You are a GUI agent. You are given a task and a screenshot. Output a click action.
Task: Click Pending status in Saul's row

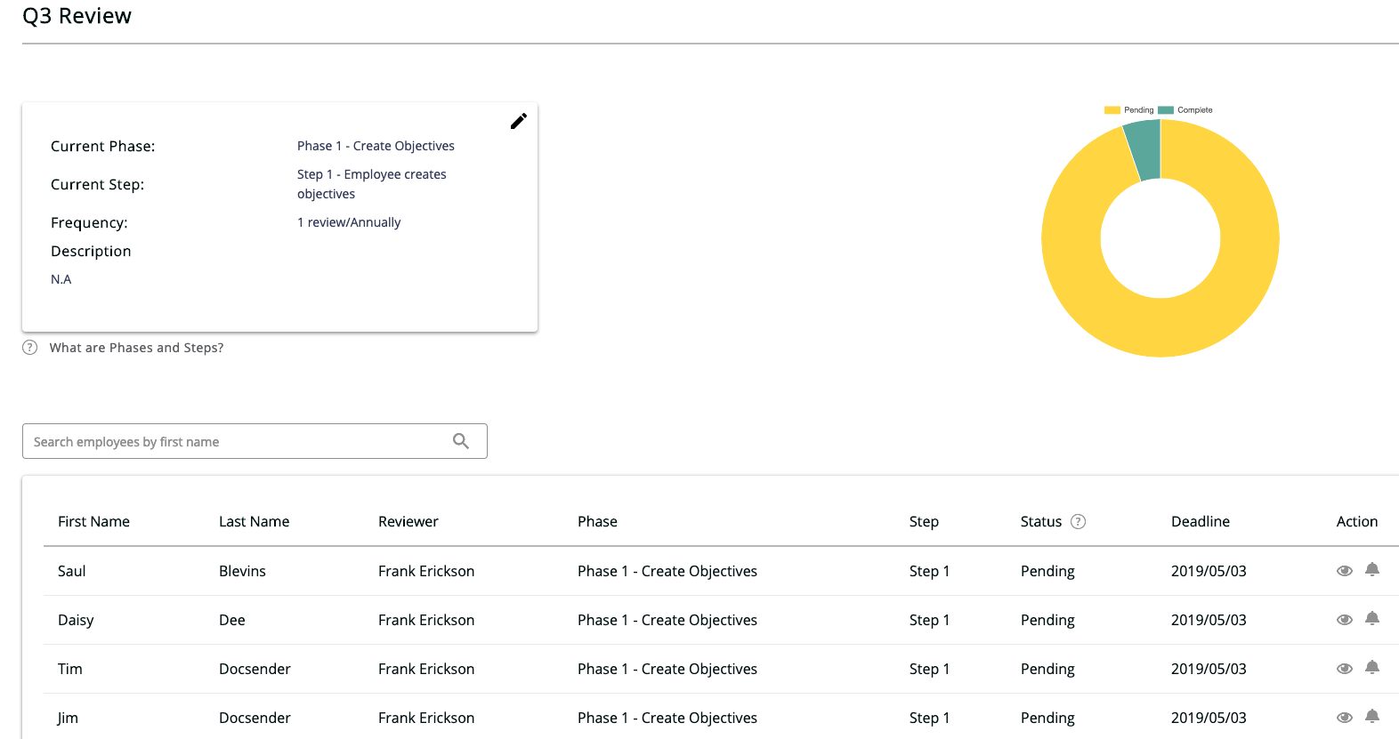[x=1047, y=571]
